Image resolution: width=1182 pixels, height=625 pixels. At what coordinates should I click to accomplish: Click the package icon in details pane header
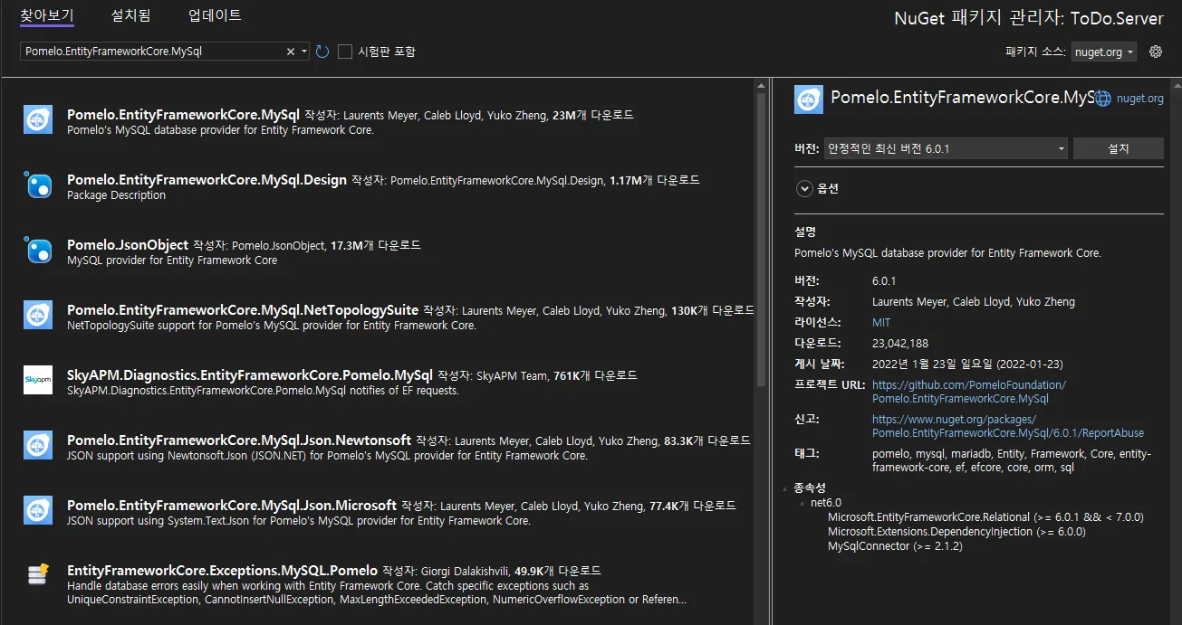click(x=808, y=99)
